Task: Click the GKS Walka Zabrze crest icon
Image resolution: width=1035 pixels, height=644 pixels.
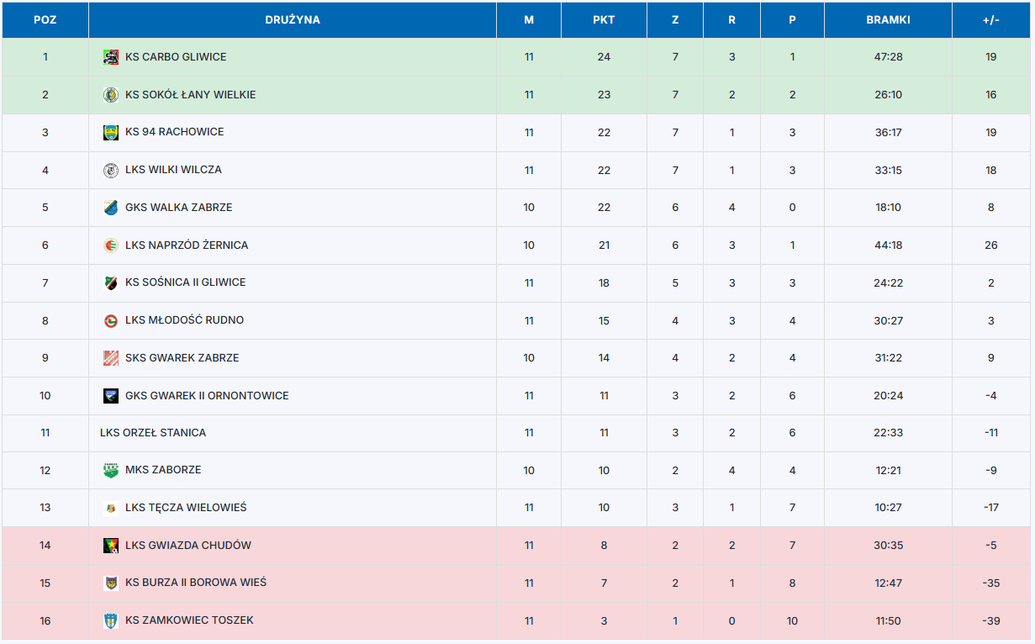Action: pyautogui.click(x=110, y=208)
